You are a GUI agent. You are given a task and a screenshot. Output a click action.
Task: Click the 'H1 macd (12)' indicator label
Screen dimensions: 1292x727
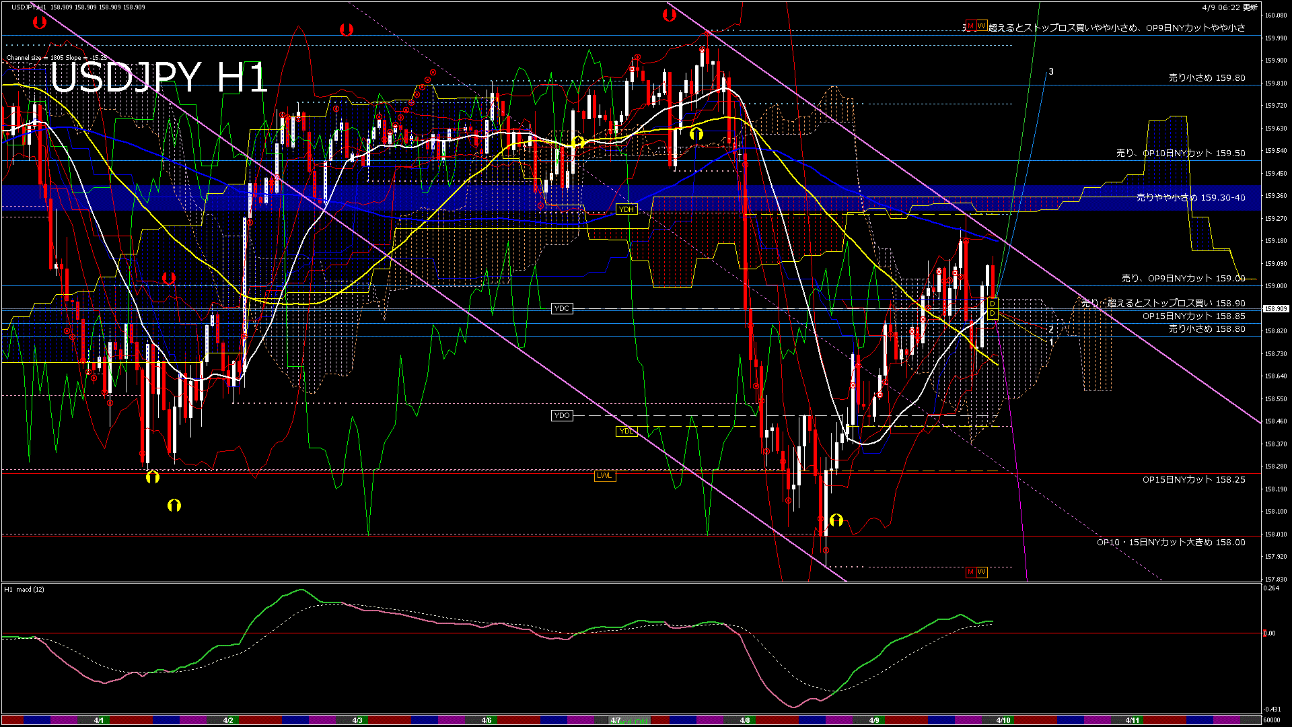point(24,590)
